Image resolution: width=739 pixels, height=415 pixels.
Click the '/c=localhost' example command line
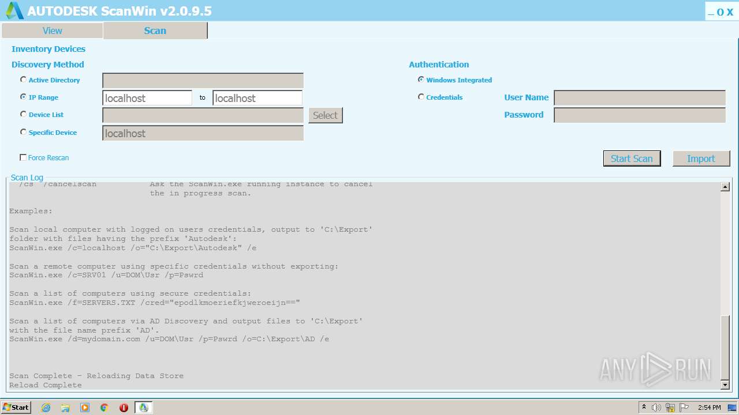point(133,248)
